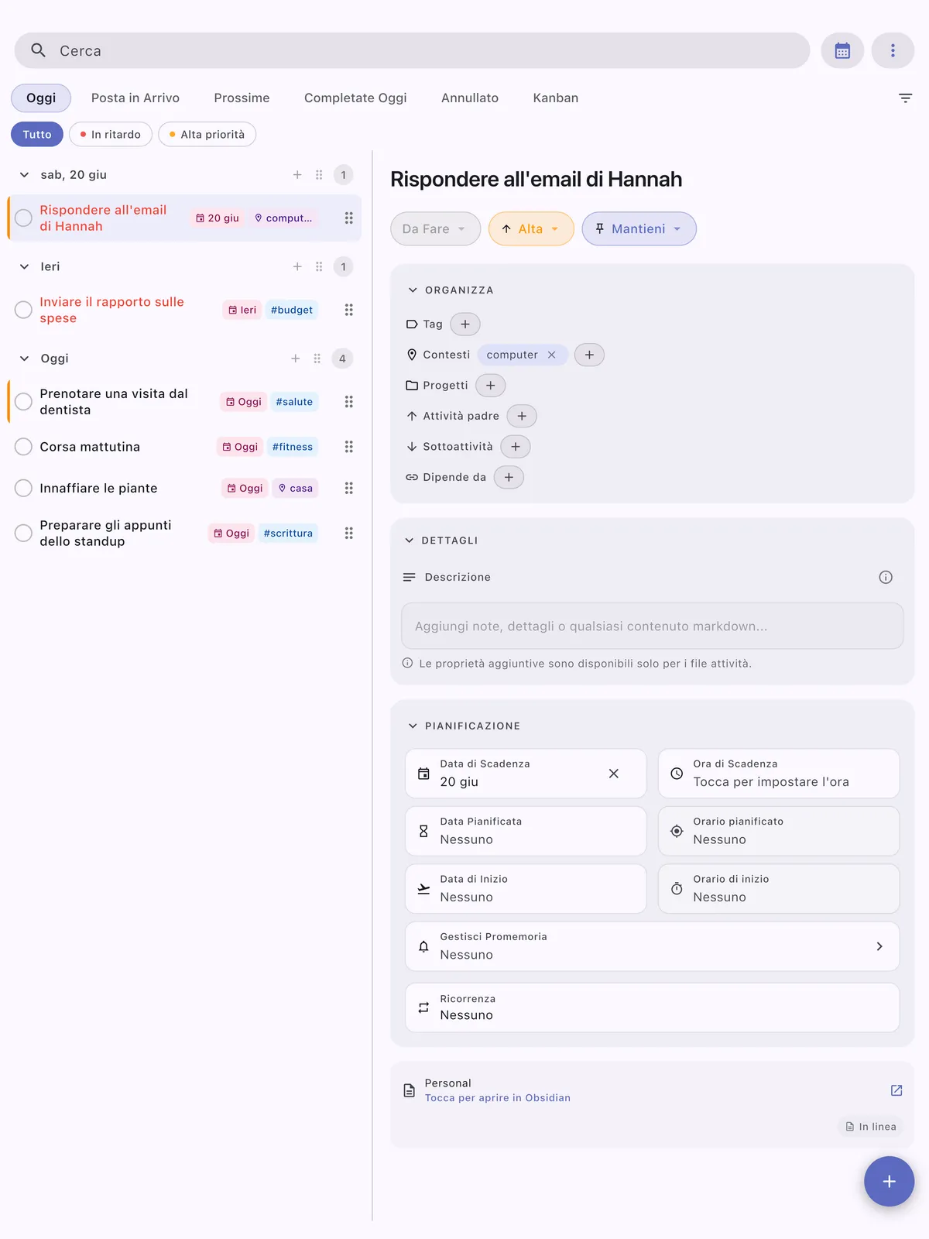Clear the Data di Scadenza date
Image resolution: width=929 pixels, height=1239 pixels.
click(614, 774)
